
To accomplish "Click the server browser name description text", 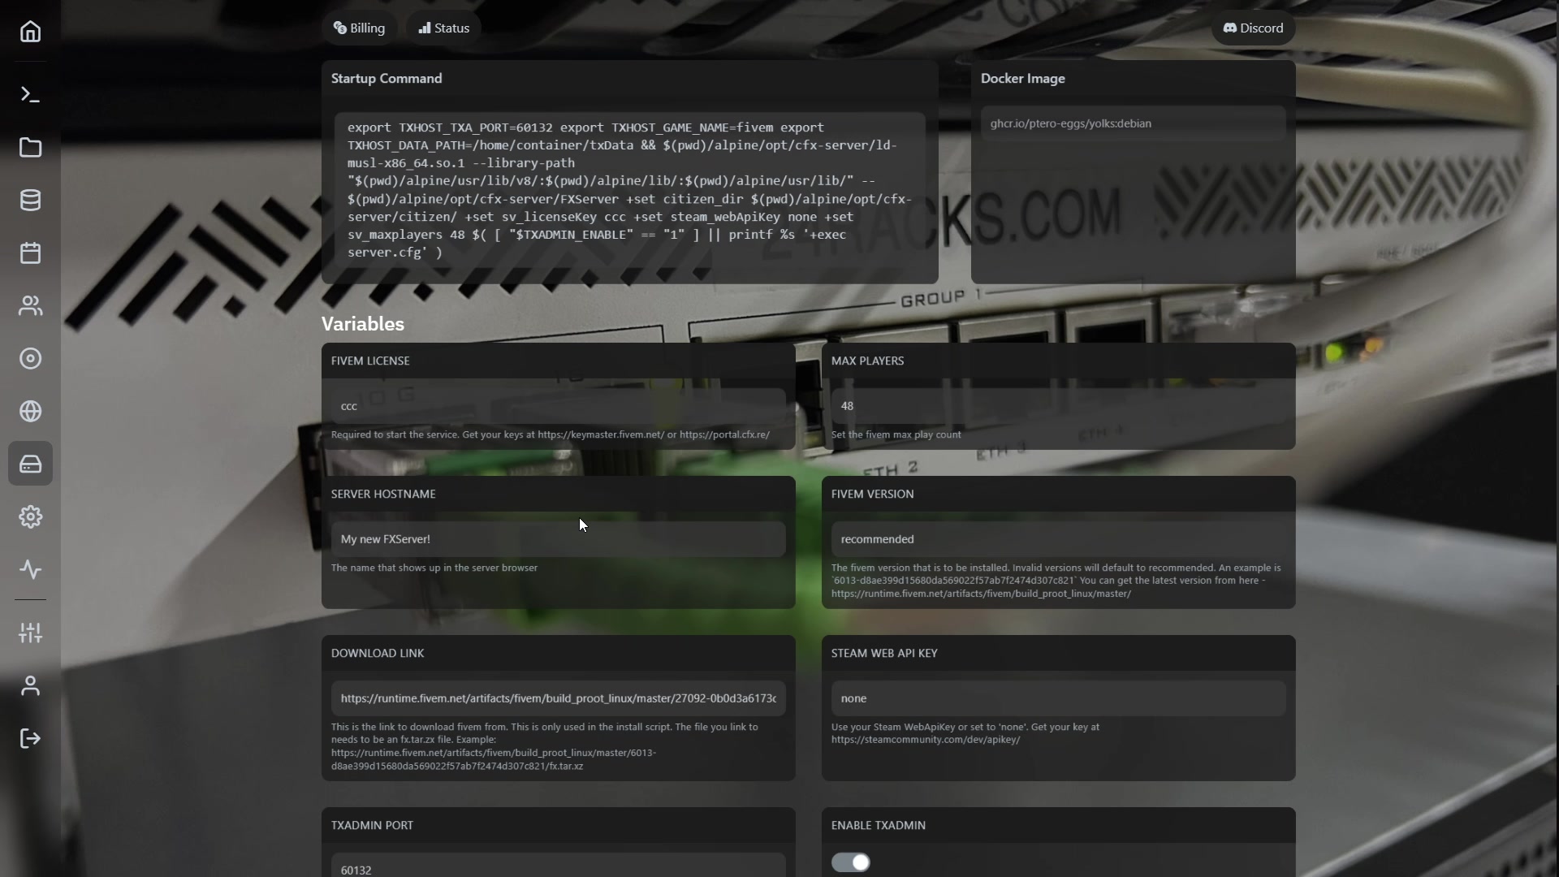I will coord(434,568).
